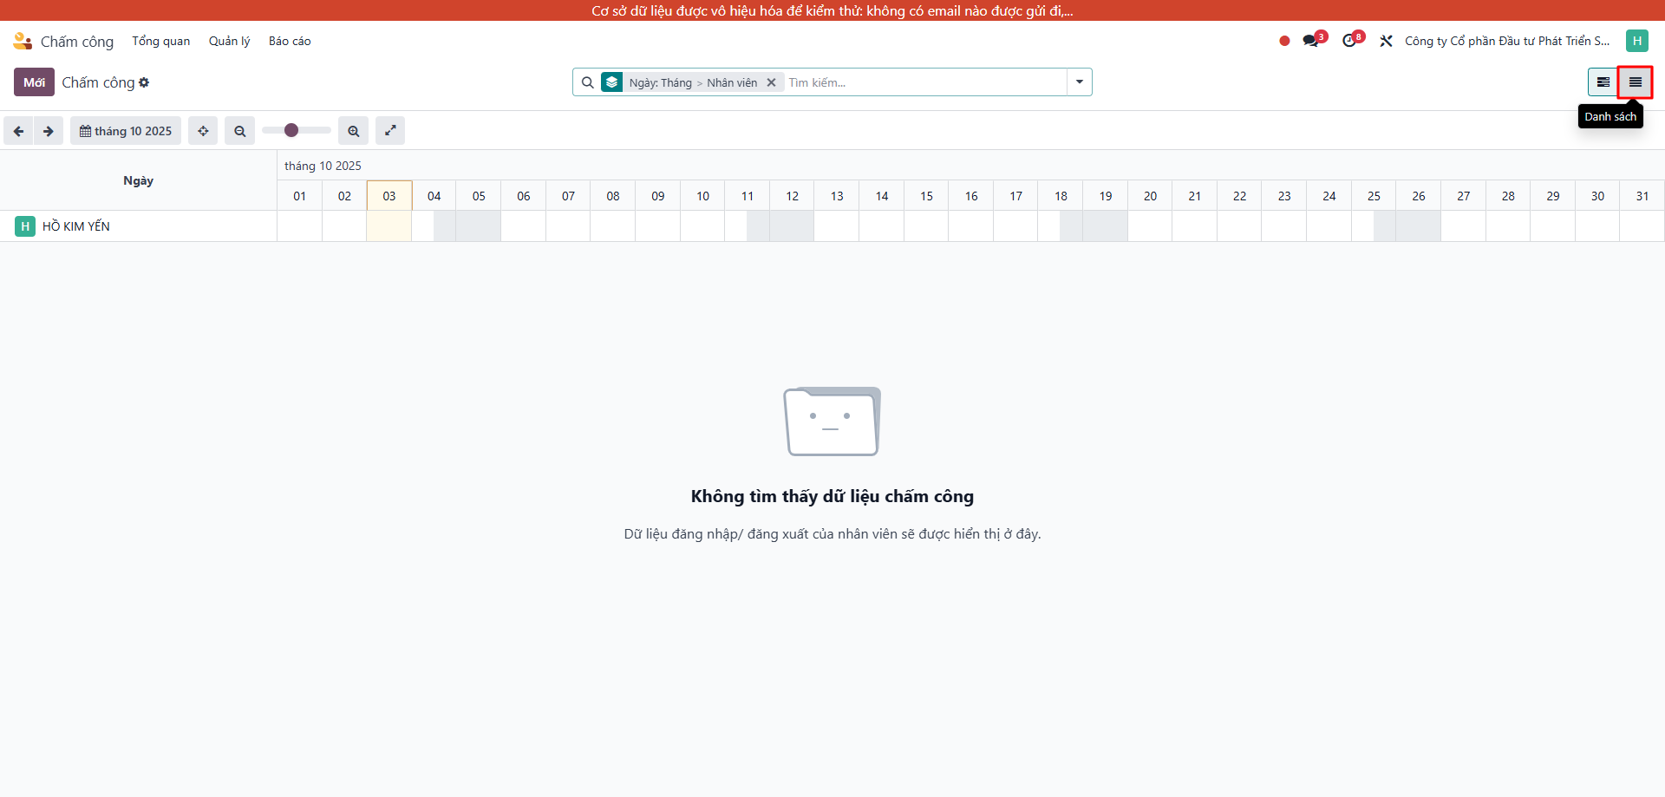Remove the Ngày: Tháng > Nhân viên filter
The image size is (1665, 797).
pyautogui.click(x=771, y=82)
